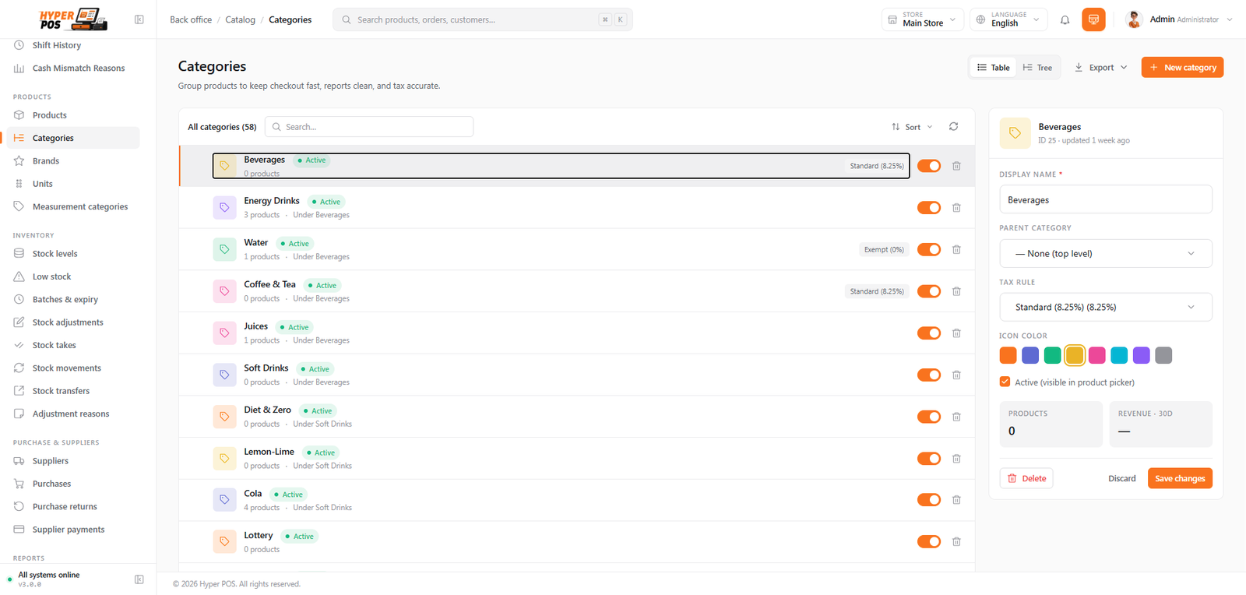Disable the Coffee & Tea category toggle
This screenshot has height=595, width=1246.
929,291
